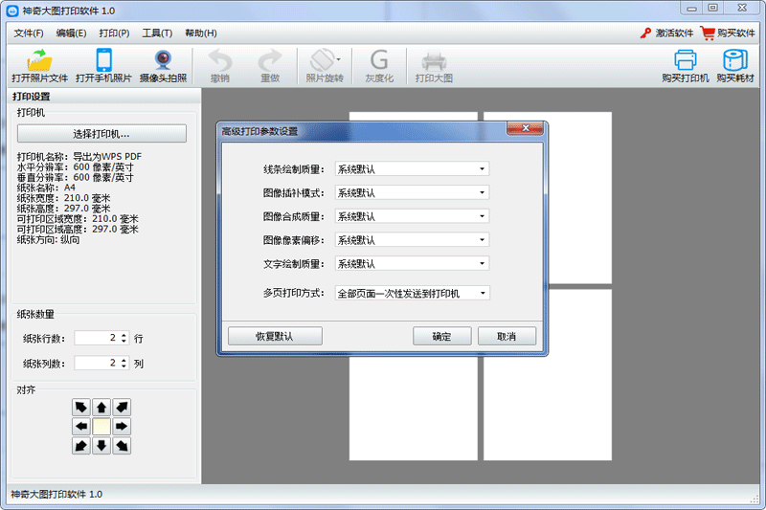The width and height of the screenshot is (766, 510).
Task: Open line drawing quality (线条绘制质量) dropdown
Action: [x=412, y=168]
